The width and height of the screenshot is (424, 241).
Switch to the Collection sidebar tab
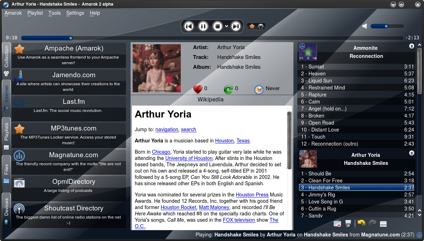(x=6, y=60)
